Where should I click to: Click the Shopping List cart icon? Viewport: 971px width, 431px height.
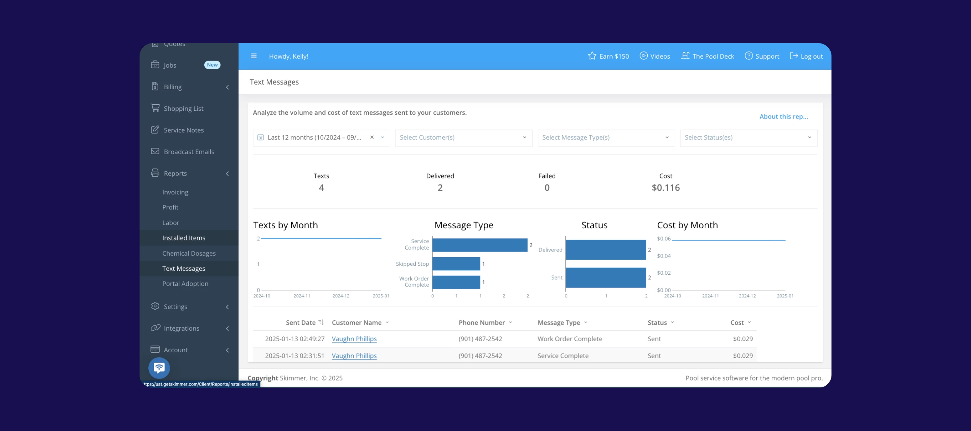point(155,108)
